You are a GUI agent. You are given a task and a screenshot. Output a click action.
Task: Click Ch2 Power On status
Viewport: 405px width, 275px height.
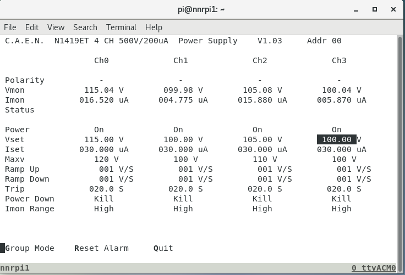[258, 130]
